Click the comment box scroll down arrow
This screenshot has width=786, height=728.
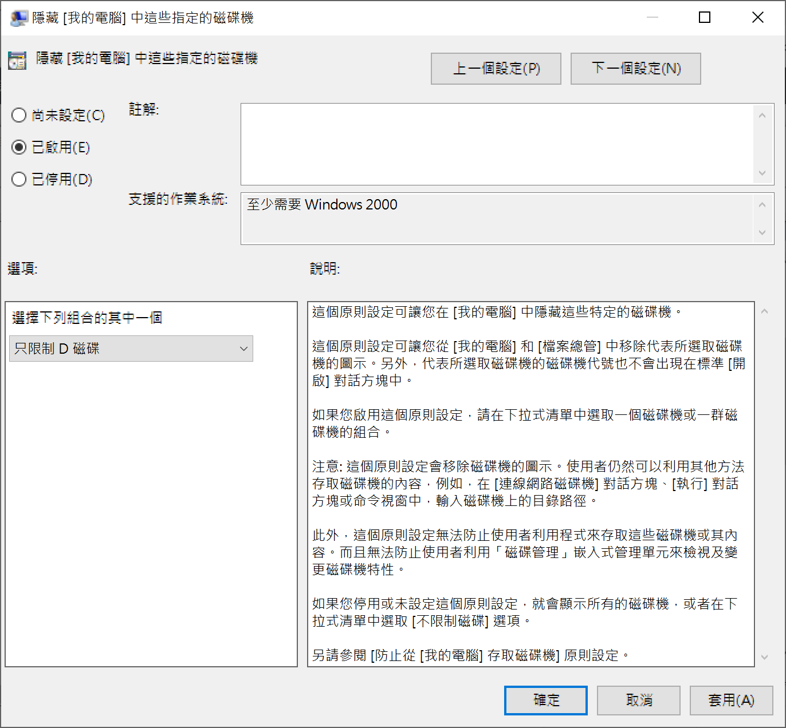click(x=762, y=173)
